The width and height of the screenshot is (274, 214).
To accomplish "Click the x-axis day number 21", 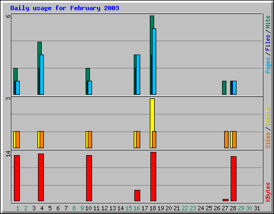I will coord(177,208).
